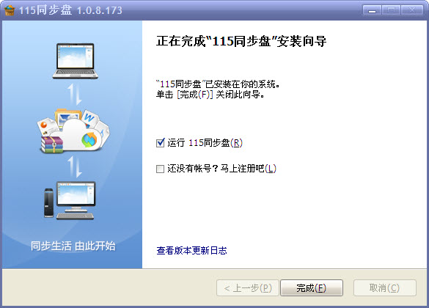Image resolution: width=429 pixels, height=308 pixels.
Task: Click the maximize button in title bar
Action: [392, 10]
